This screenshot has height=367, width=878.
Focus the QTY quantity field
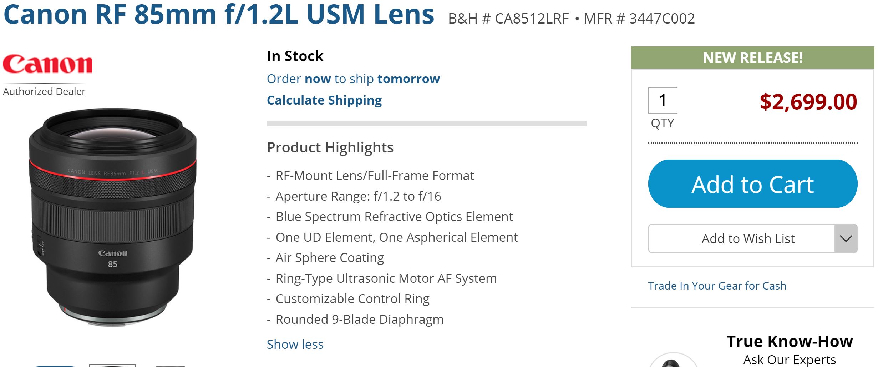click(x=663, y=100)
